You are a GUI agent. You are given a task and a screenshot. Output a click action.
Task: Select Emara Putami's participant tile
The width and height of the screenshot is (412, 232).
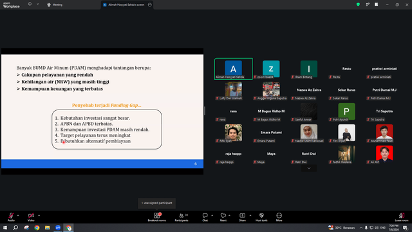(x=271, y=133)
